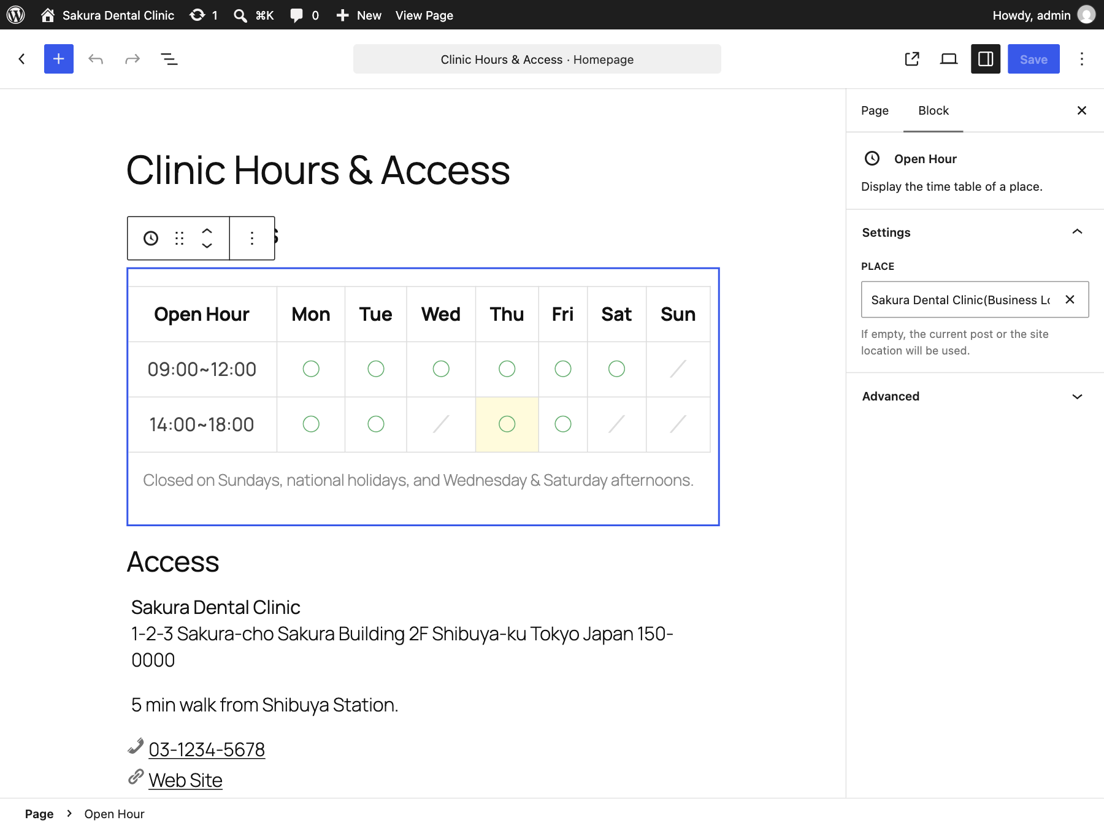Click the 14:00~18:00 time row label
1104x828 pixels.
[x=202, y=424]
